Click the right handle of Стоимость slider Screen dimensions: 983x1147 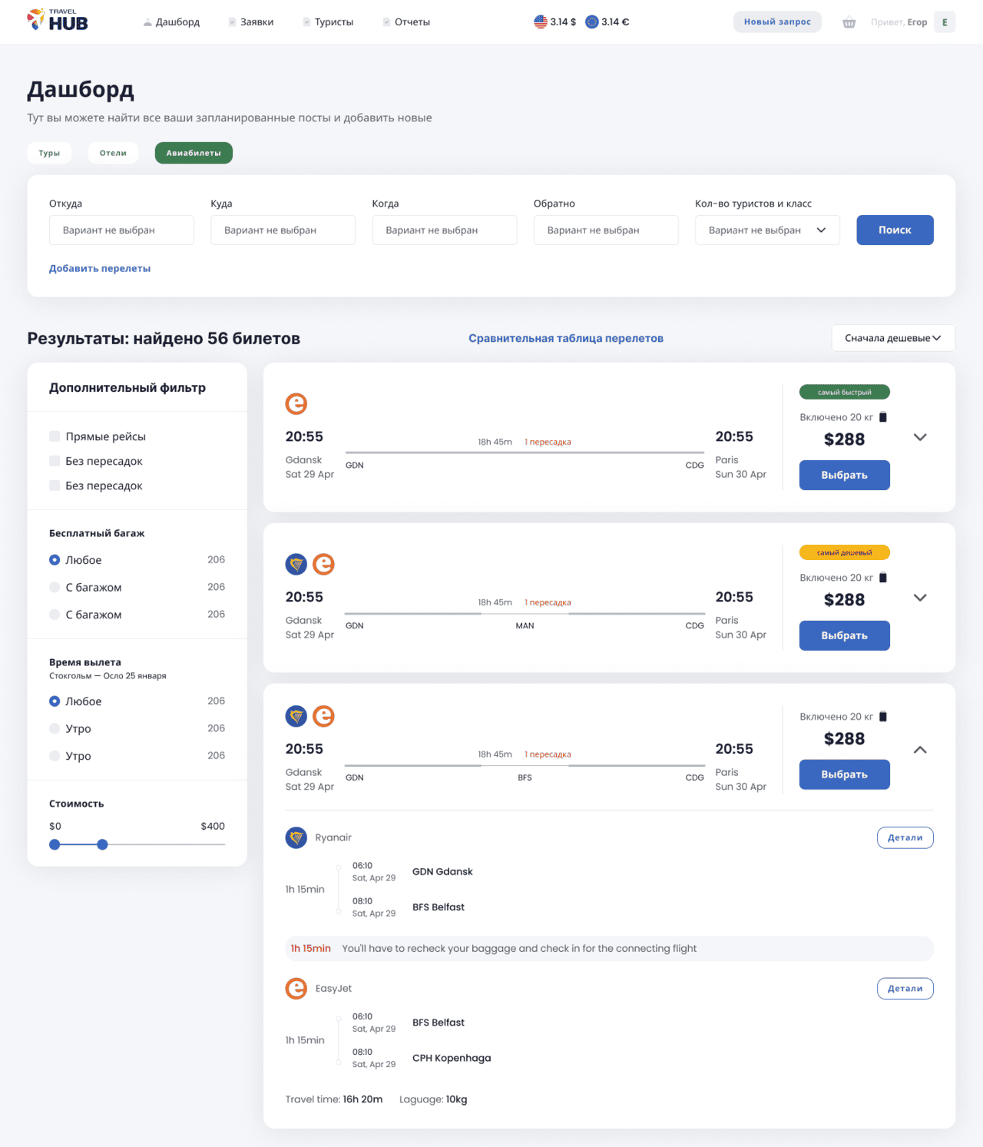[x=102, y=844]
